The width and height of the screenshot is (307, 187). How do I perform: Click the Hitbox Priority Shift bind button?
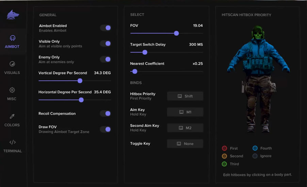[185, 96]
